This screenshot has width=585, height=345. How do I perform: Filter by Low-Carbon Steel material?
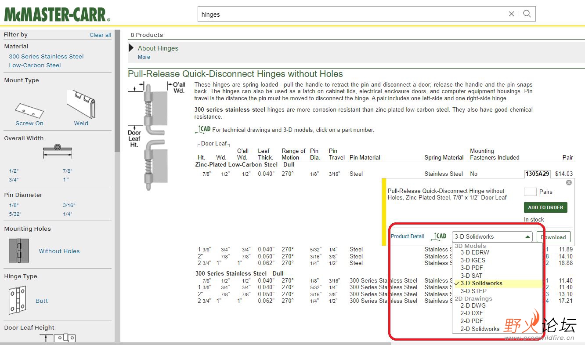point(35,65)
